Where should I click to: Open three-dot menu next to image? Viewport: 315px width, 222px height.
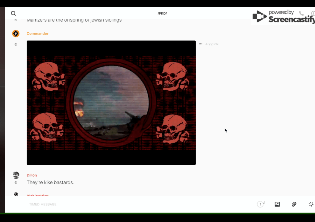[200, 44]
